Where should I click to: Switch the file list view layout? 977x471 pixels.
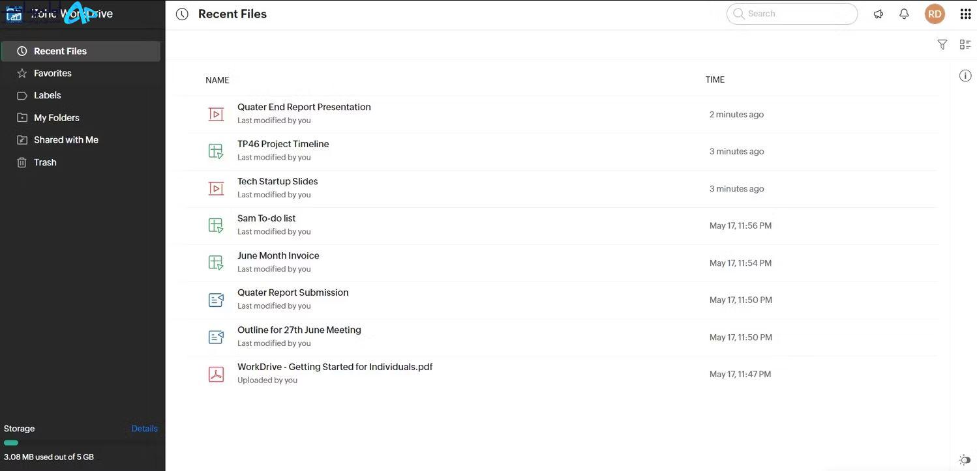tap(965, 44)
